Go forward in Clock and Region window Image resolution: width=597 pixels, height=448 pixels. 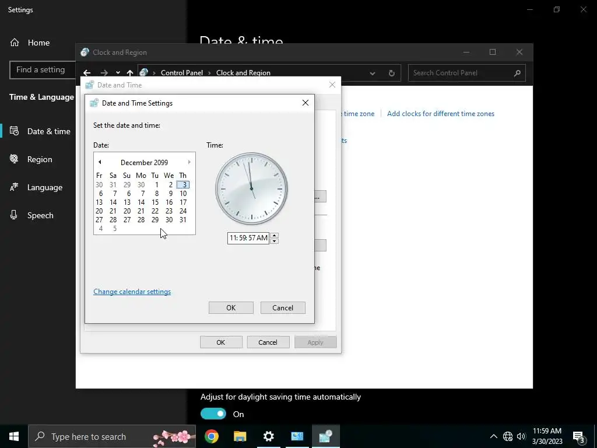pyautogui.click(x=104, y=73)
